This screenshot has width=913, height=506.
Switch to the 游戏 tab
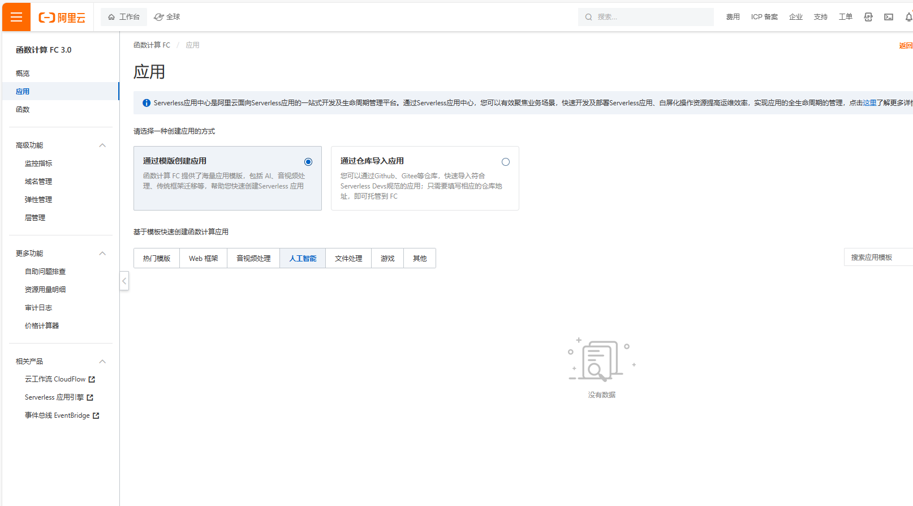pos(387,258)
